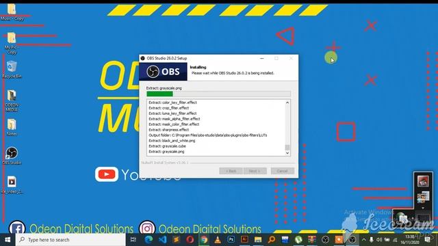Open Sublime Text from the taskbar

(x=177, y=240)
